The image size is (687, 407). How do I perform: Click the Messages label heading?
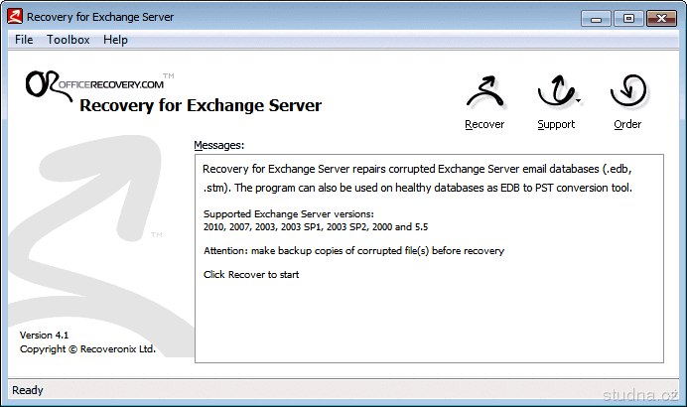(218, 145)
